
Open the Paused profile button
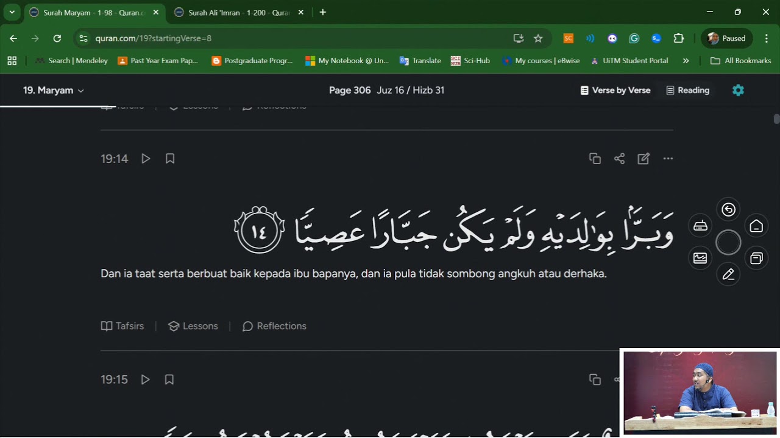click(727, 38)
